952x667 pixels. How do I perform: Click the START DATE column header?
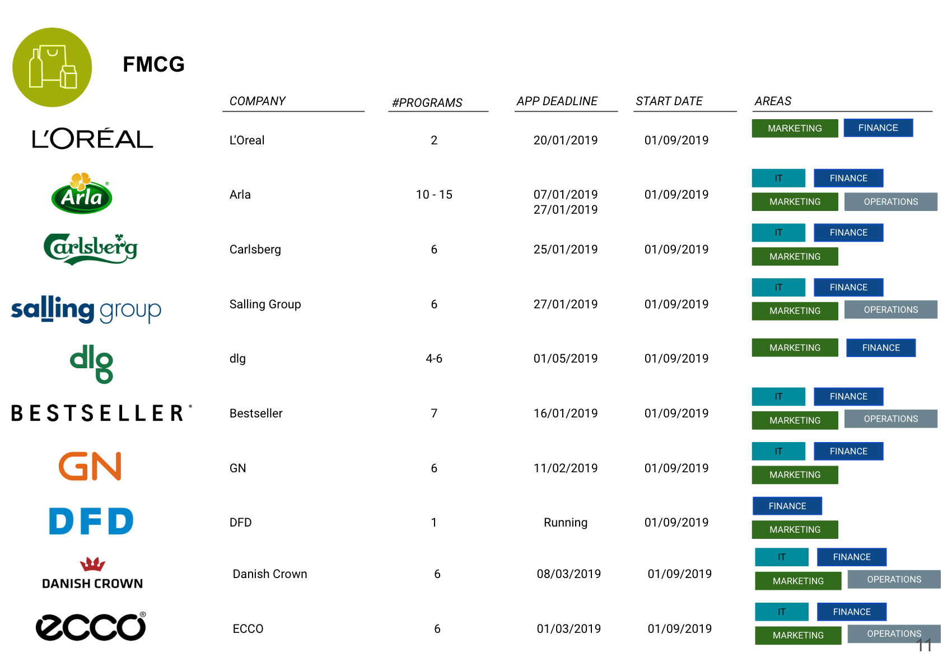669,101
